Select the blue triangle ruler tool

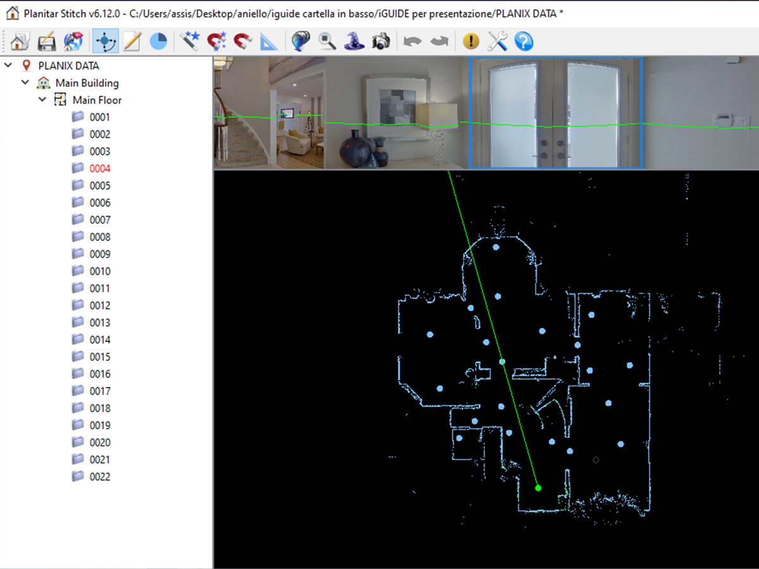click(269, 42)
